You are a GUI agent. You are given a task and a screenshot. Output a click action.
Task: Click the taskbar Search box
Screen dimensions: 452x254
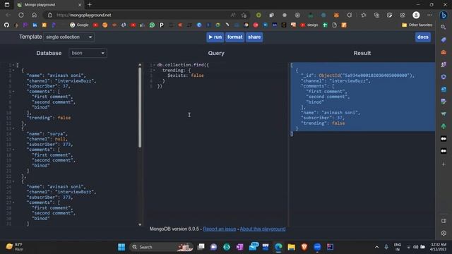point(162,247)
